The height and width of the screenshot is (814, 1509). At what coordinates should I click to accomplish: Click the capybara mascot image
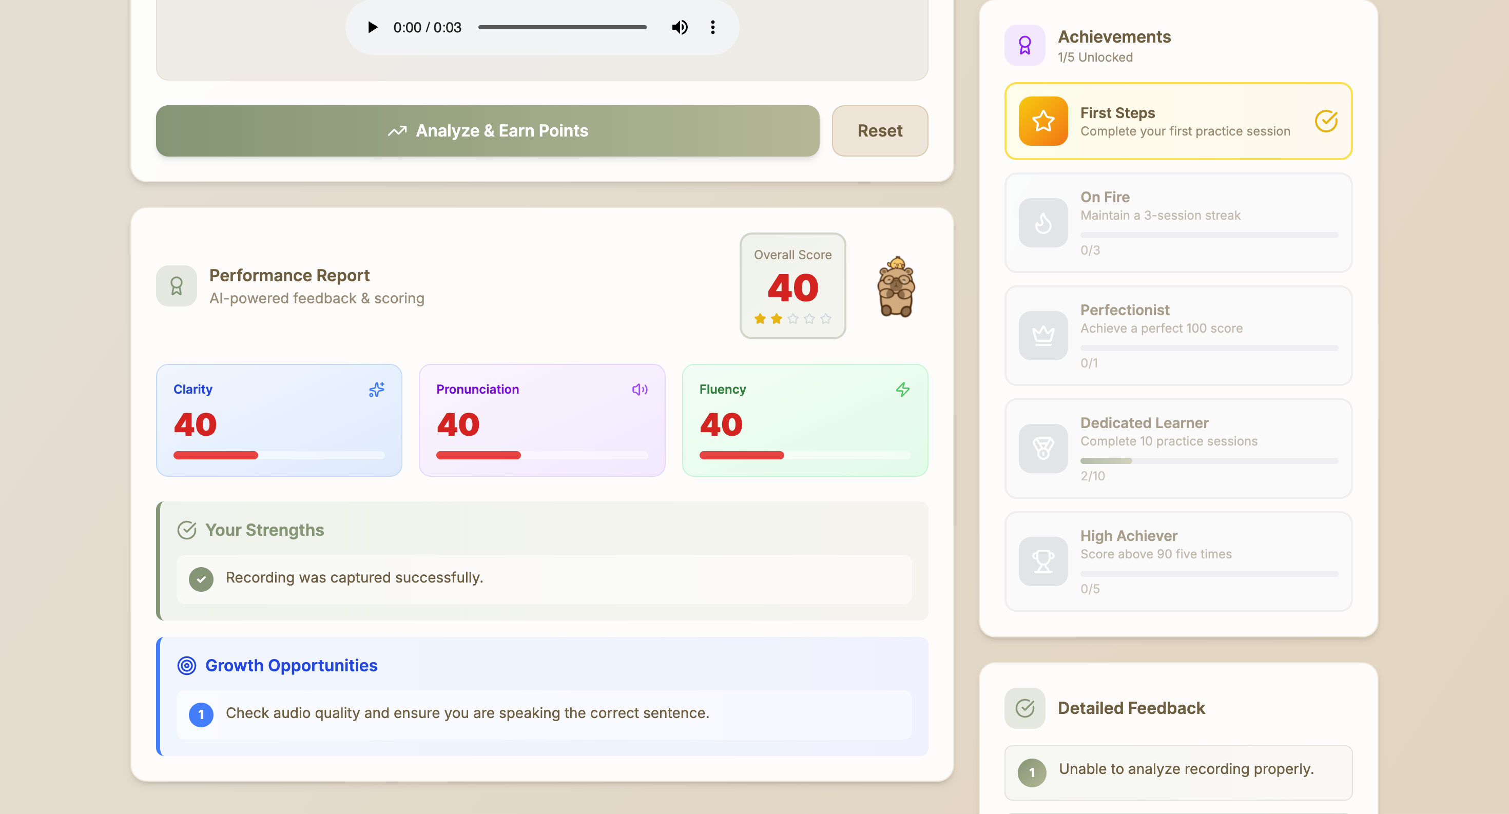tap(896, 286)
